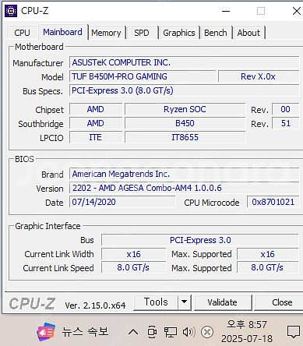Click the Tools button
The image size is (303, 346).
[x=156, y=302]
